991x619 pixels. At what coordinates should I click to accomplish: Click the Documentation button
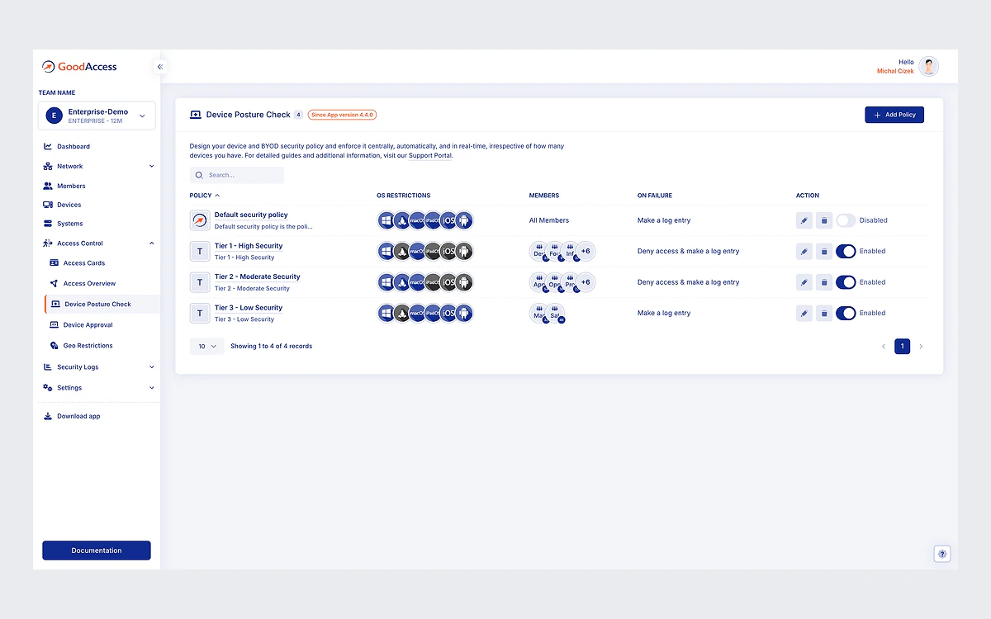click(97, 550)
